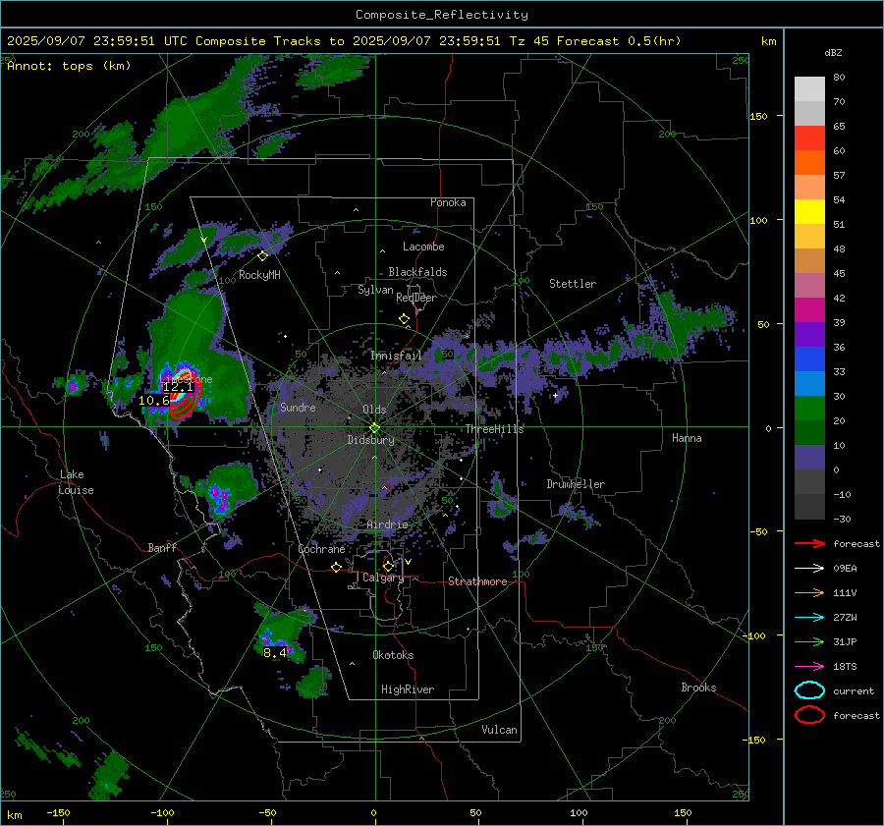Image resolution: width=884 pixels, height=826 pixels.
Task: Click the HighRiver city label
Action: coord(408,689)
